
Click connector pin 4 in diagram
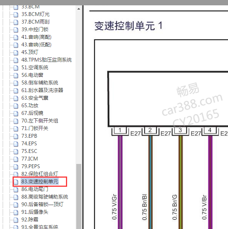coord(210,130)
